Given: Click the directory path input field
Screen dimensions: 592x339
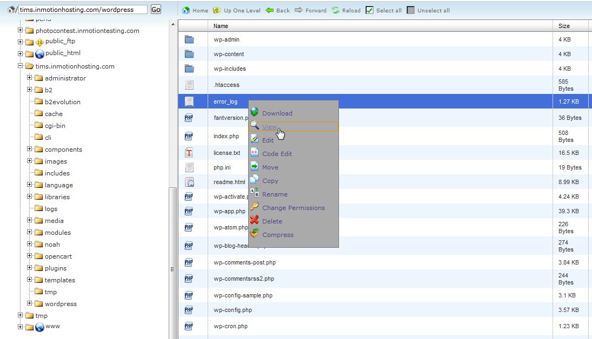Looking at the screenshot, I should 83,10.
